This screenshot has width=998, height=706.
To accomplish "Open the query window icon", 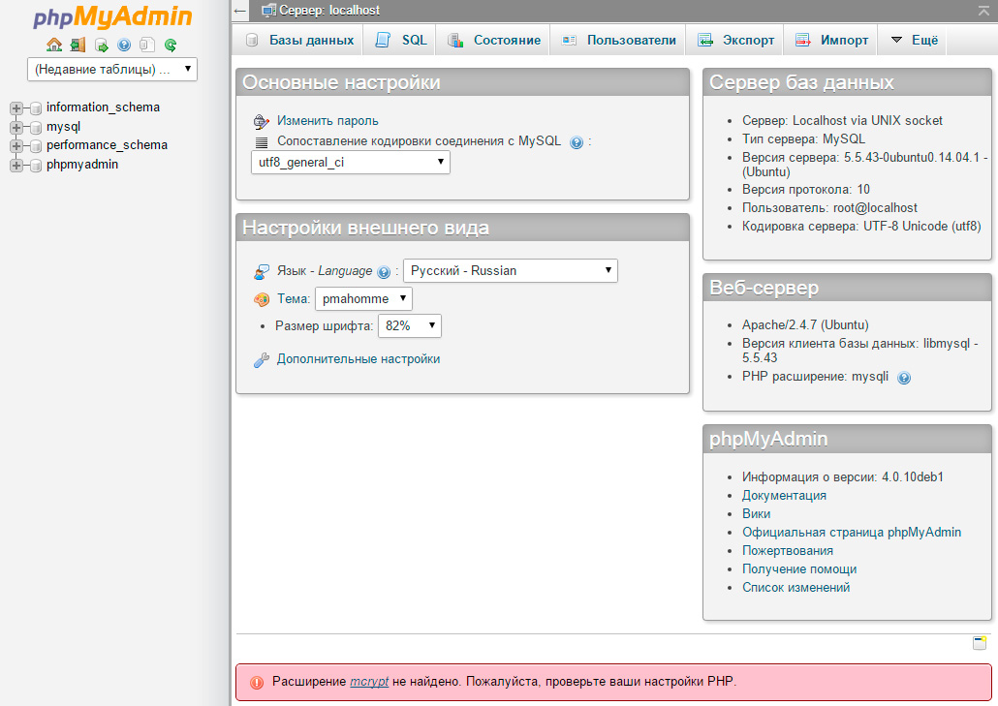I will click(x=101, y=45).
